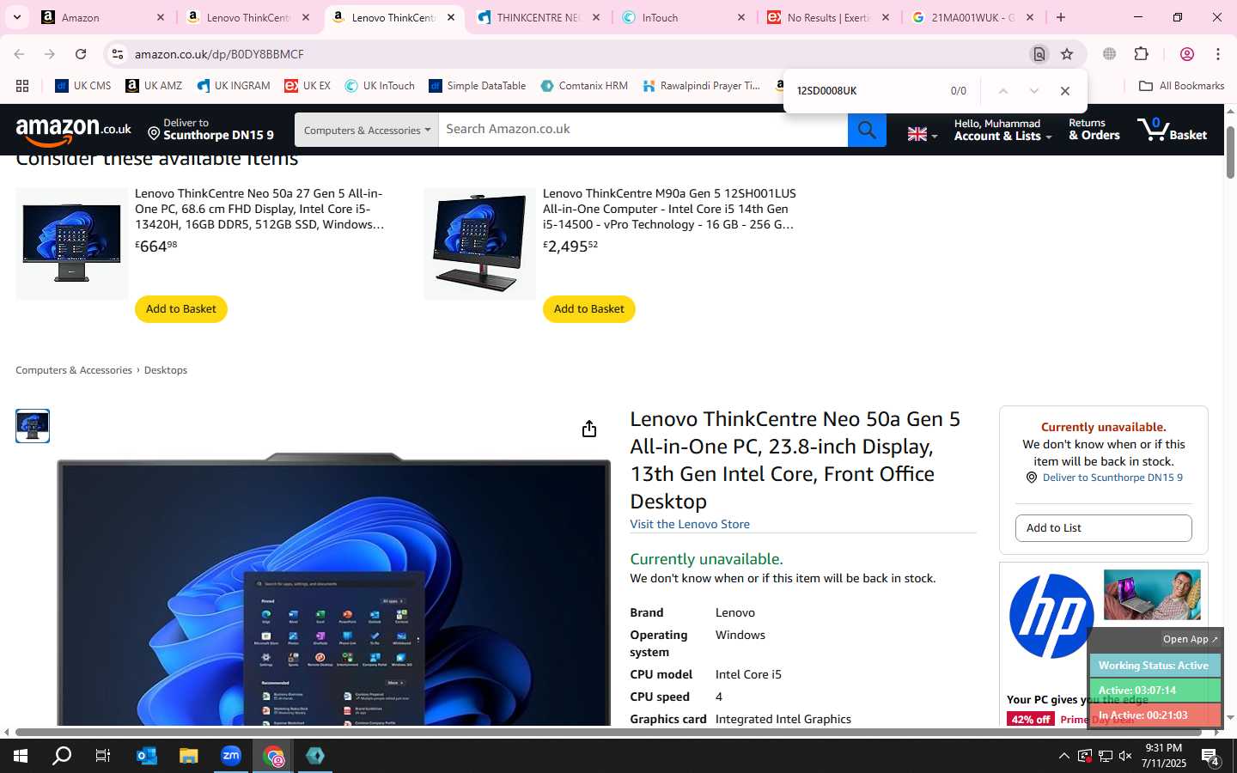Open Chrome extensions puzzle icon
The image size is (1237, 773).
click(x=1142, y=54)
